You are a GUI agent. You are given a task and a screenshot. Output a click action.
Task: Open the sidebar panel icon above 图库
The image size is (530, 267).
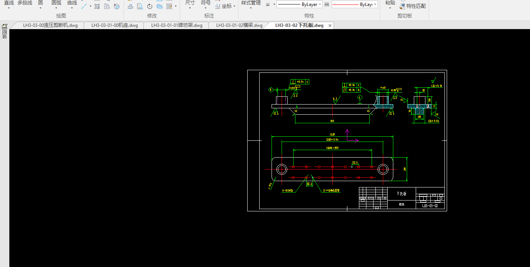point(4,27)
